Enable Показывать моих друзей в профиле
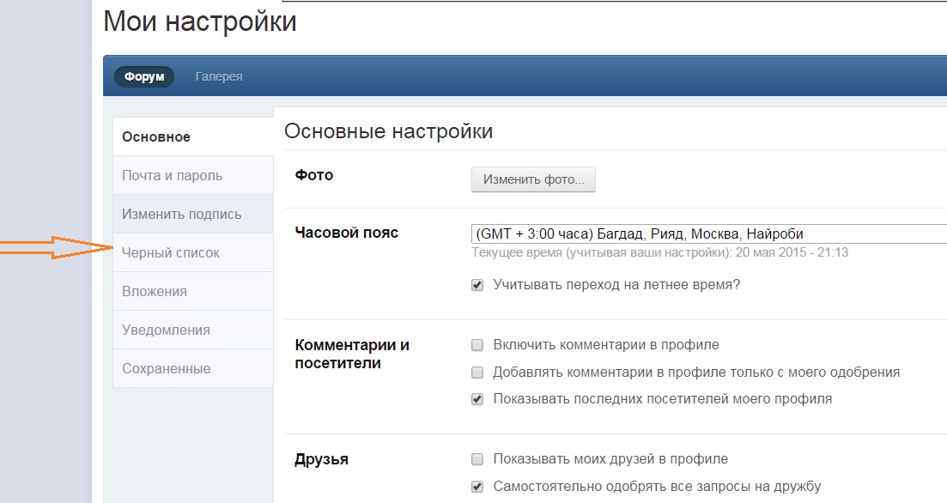The width and height of the screenshot is (947, 503). click(477, 459)
